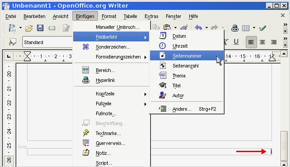Insert Seitenanzahl field
The width and height of the screenshot is (290, 167).
tap(187, 66)
